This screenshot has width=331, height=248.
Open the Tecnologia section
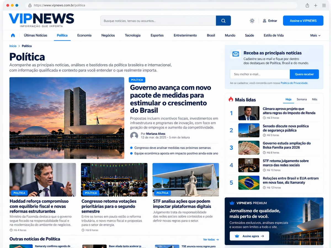coord(133,35)
